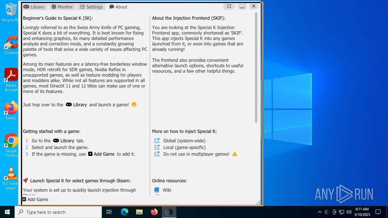
Task: Open the Settings tab
Action: 91,7
